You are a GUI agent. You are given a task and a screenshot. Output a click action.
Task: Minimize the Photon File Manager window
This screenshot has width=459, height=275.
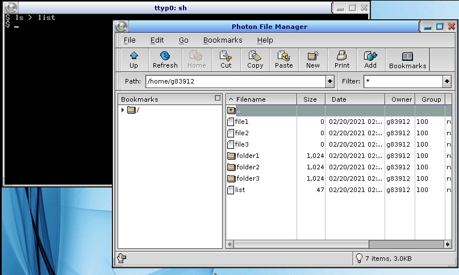point(427,27)
